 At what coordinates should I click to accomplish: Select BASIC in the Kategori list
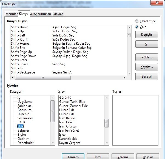22,122
